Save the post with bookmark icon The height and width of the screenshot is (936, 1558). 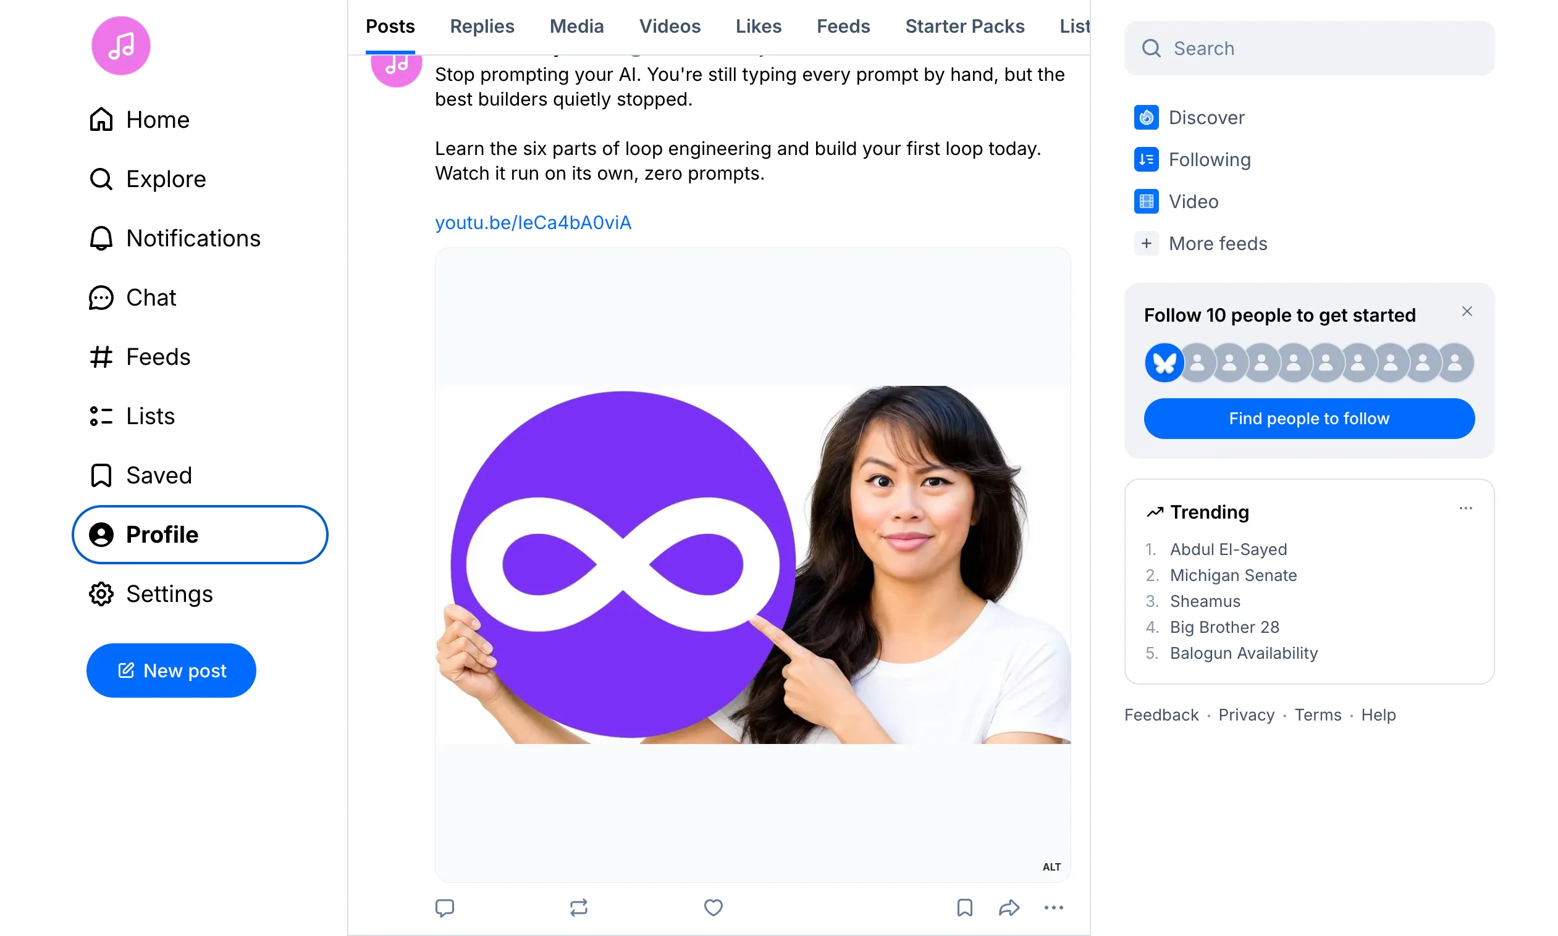(964, 908)
